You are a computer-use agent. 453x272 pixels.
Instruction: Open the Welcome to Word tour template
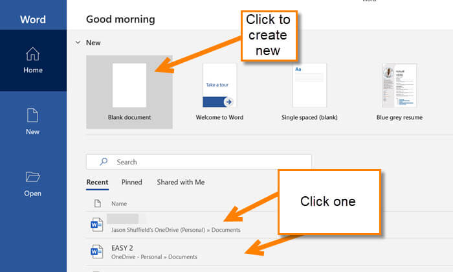pyautogui.click(x=219, y=92)
